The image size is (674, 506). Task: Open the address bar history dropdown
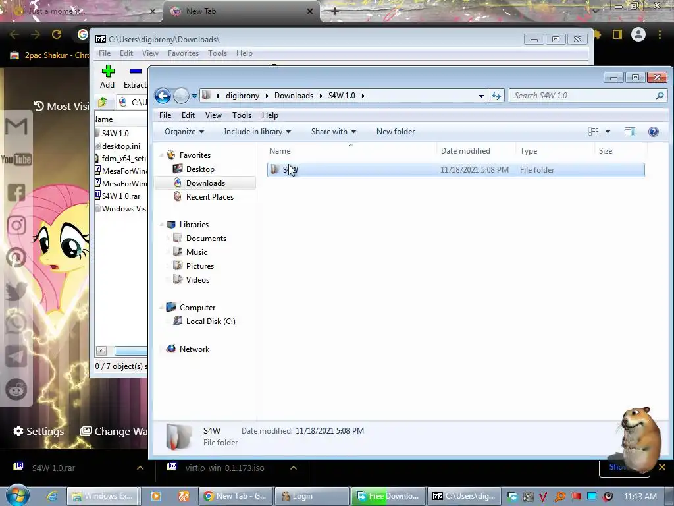(481, 96)
